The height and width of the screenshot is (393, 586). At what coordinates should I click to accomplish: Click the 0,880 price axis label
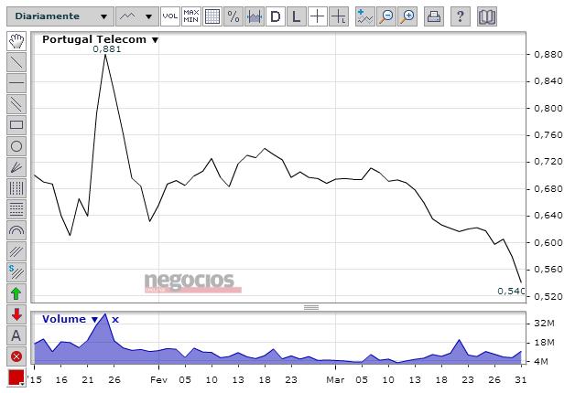(x=548, y=55)
